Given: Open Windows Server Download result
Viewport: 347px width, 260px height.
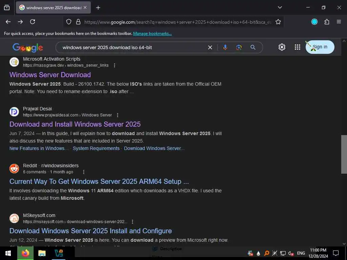Looking at the screenshot, I should (50, 75).
